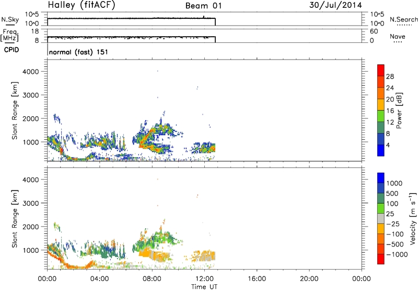The width and height of the screenshot is (418, 290).
Task: Click the -100 tick on velocity colorbar
Action: (x=394, y=234)
